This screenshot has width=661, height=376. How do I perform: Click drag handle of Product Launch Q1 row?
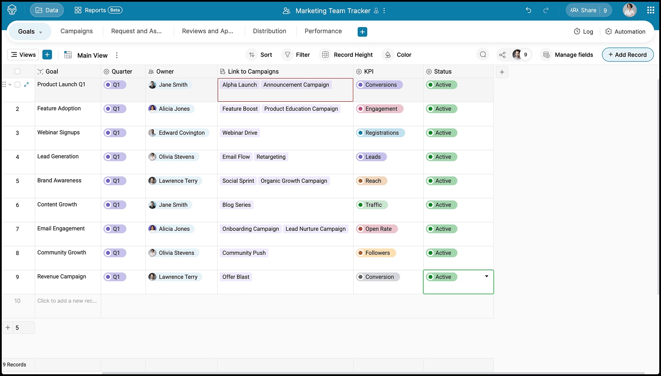coord(4,85)
